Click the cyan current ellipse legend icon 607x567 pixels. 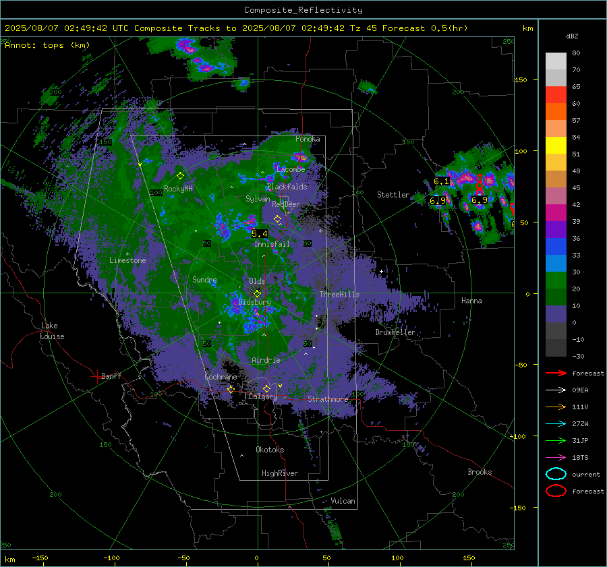click(556, 474)
